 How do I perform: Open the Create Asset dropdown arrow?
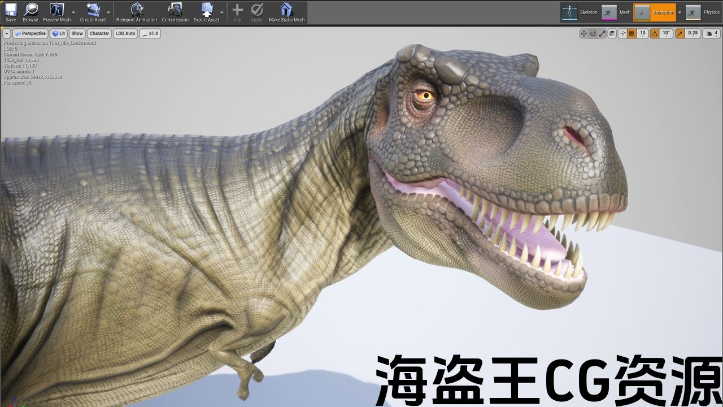point(108,12)
